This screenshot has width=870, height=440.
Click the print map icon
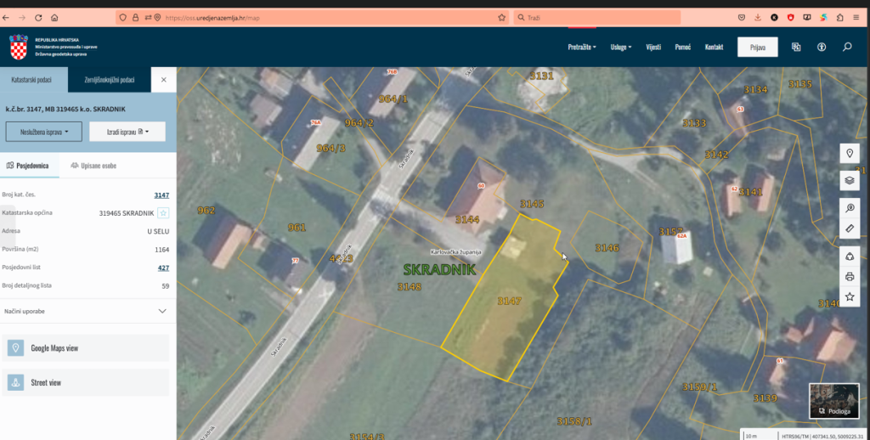pyautogui.click(x=849, y=276)
